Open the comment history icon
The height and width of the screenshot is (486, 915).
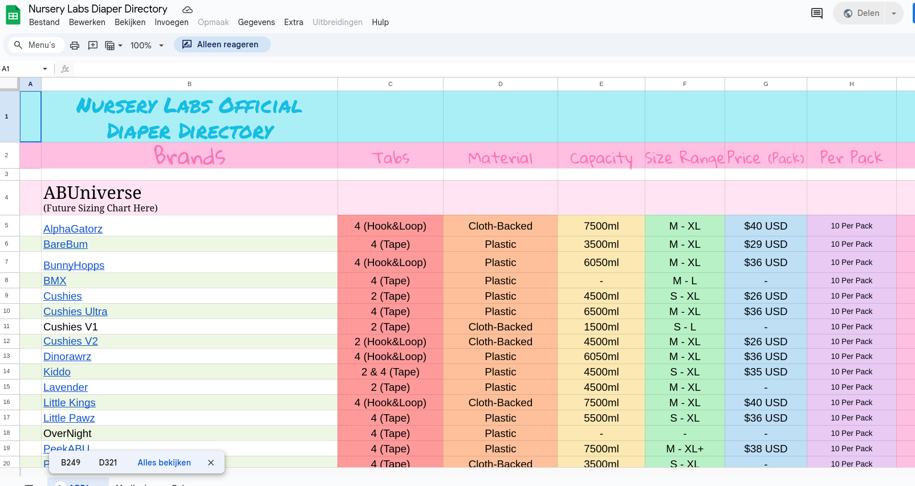816,13
